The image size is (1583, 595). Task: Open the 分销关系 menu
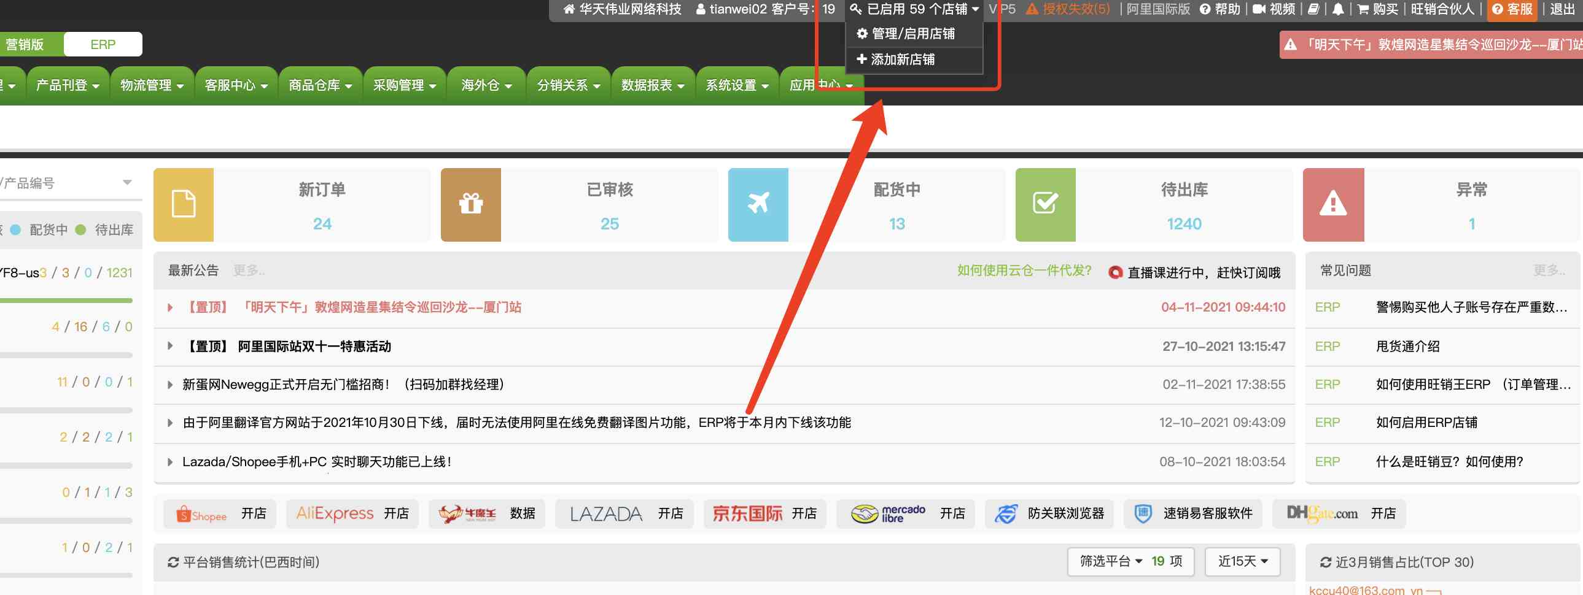569,85
